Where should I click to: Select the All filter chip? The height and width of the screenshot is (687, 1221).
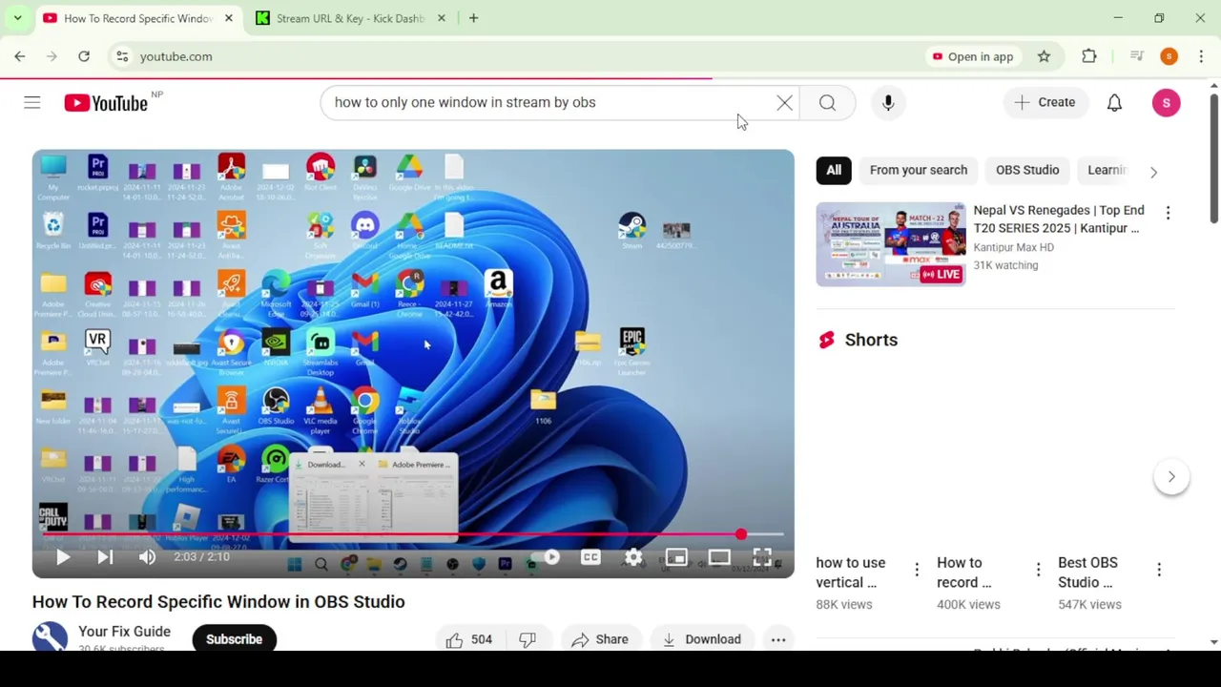(834, 170)
